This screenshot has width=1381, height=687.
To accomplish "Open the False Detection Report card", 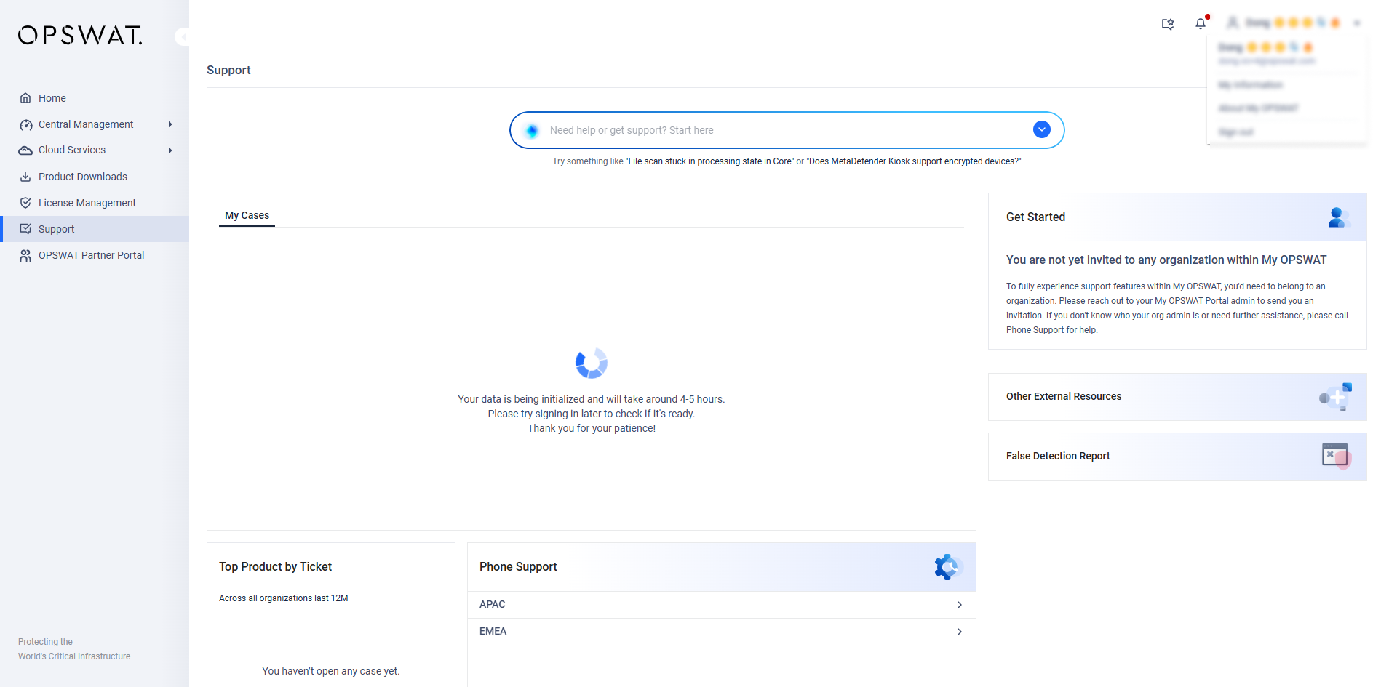I will tap(1177, 457).
